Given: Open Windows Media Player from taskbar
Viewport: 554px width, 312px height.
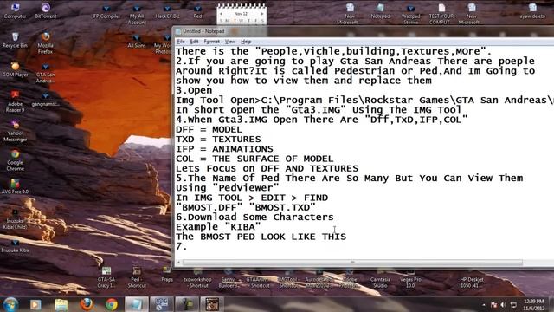Looking at the screenshot, I should [35, 304].
